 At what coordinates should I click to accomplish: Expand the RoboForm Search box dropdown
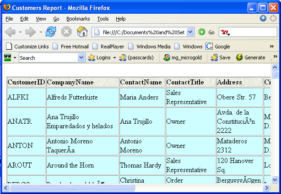click(x=81, y=58)
